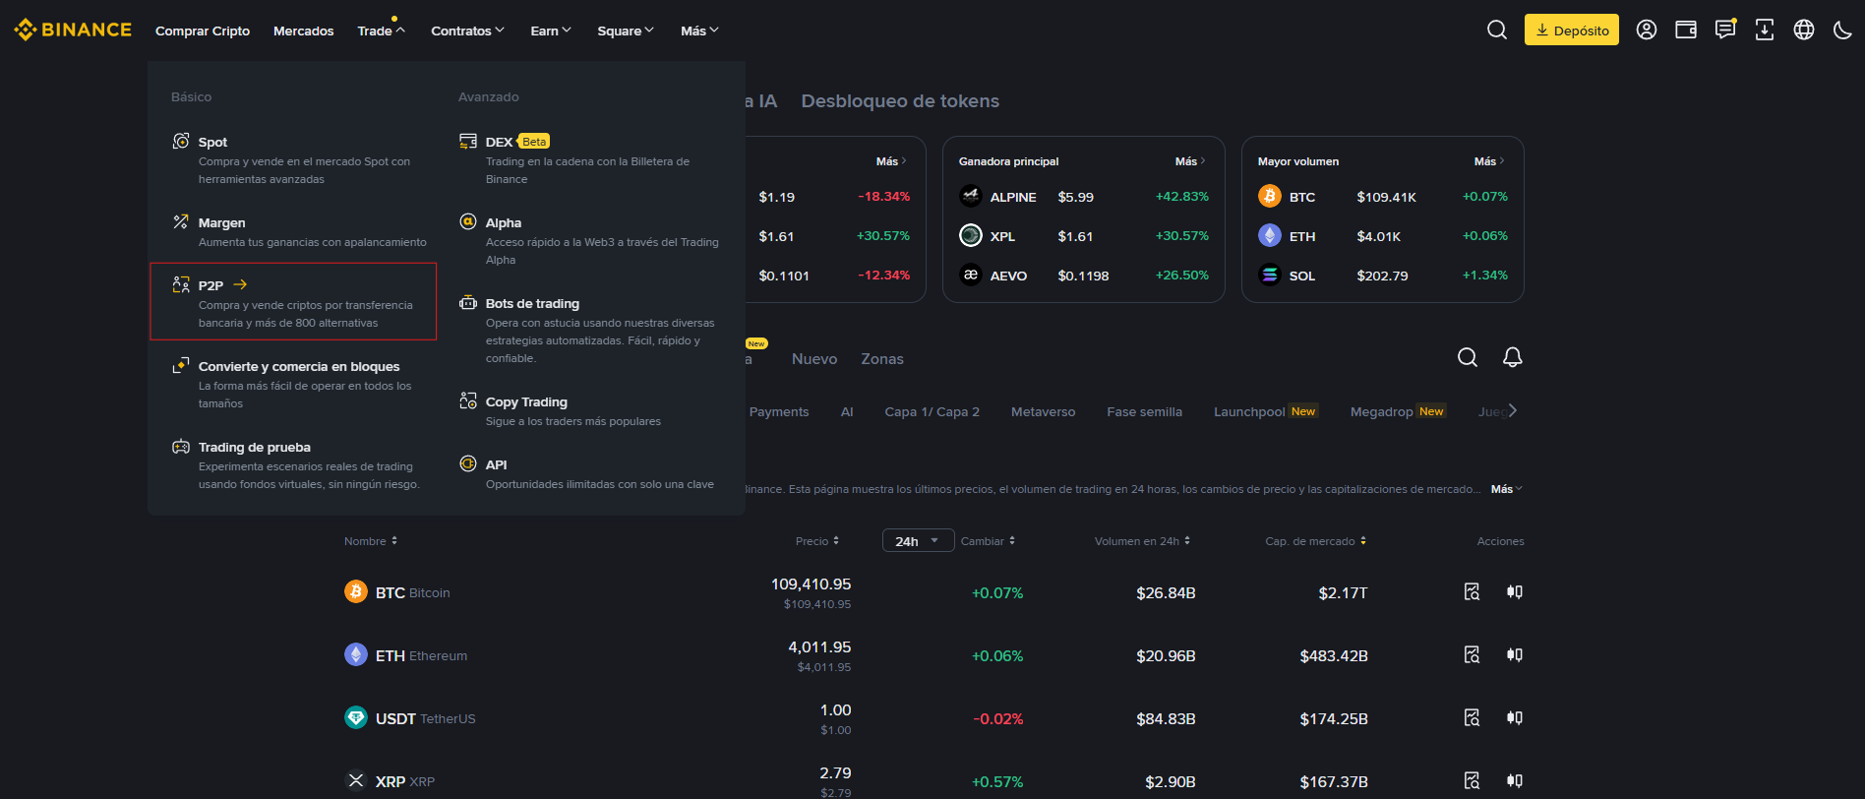This screenshot has height=799, width=1865.
Task: Open trade icon for BTC row
Action: [x=1515, y=591]
